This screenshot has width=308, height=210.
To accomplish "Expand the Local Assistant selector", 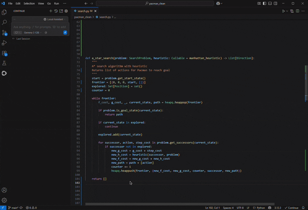I will (55, 19).
